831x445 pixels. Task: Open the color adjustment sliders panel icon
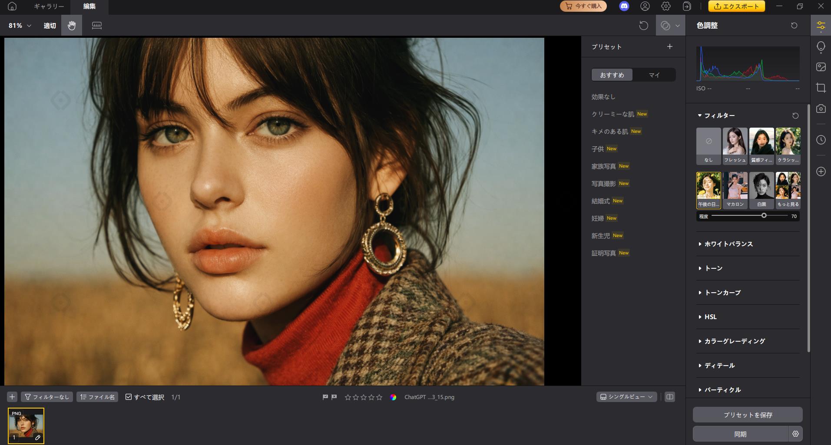821,26
